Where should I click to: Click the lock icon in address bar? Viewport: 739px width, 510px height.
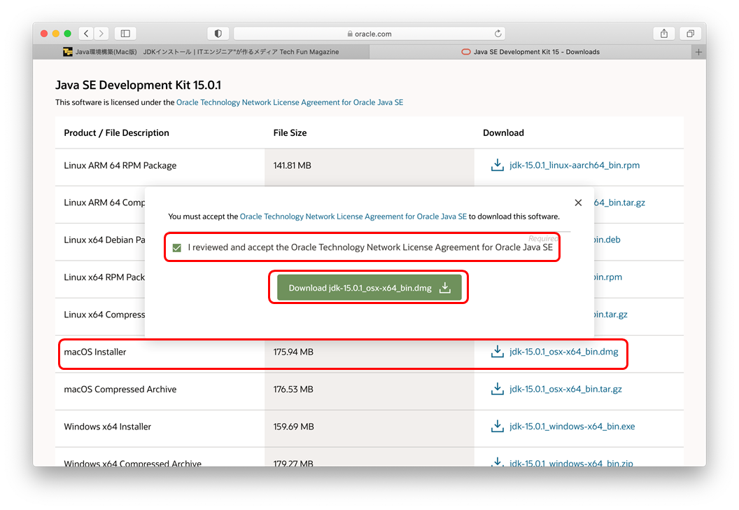pyautogui.click(x=350, y=34)
